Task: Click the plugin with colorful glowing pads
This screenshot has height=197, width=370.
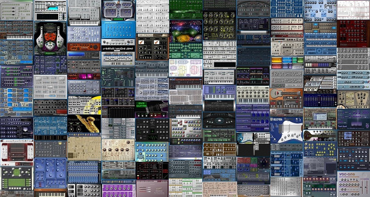Action: coord(286,61)
